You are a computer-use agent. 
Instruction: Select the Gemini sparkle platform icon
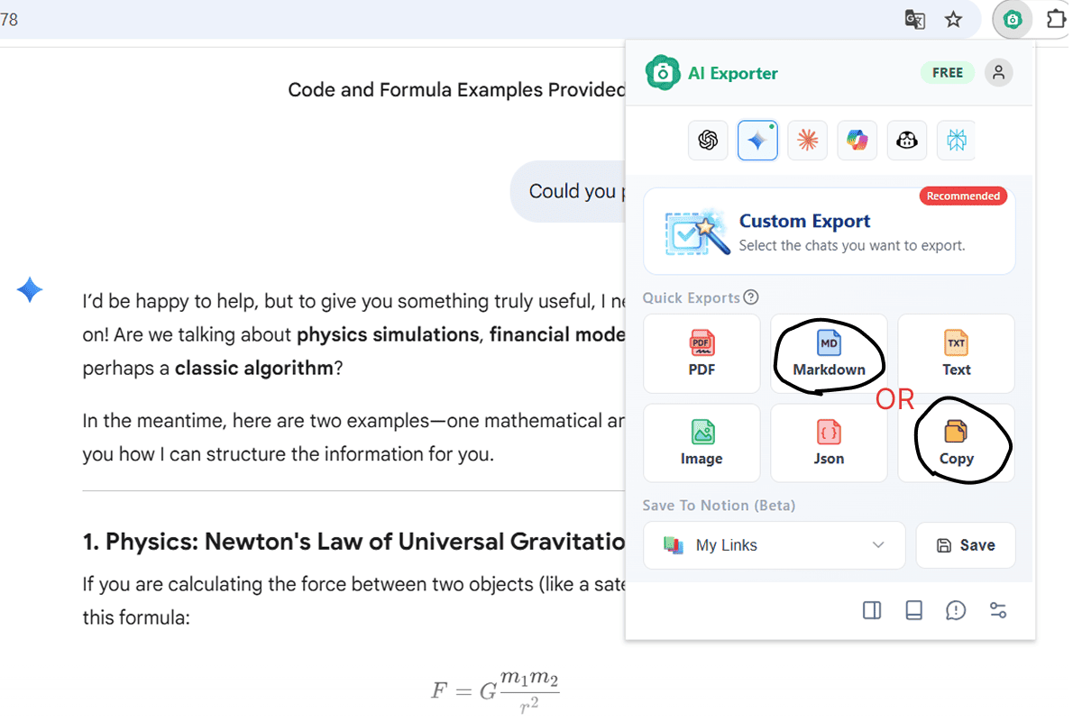[x=757, y=141]
